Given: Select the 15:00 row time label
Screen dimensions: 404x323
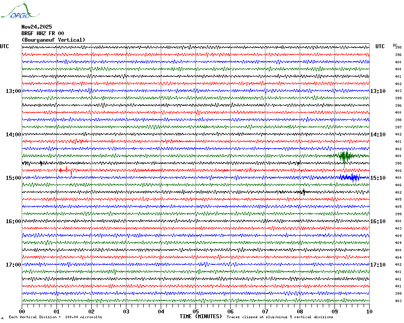Looking at the screenshot, I should tap(13, 178).
